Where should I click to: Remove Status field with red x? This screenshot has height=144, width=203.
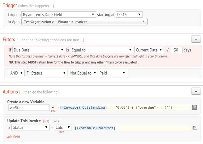click(9, 128)
